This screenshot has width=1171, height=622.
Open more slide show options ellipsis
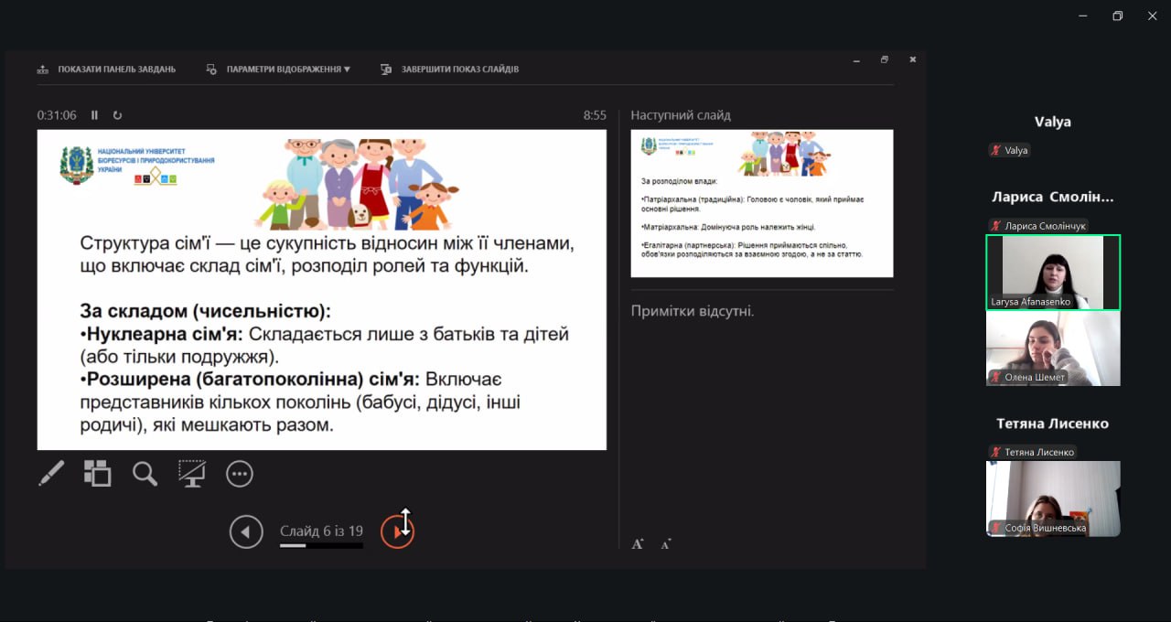240,474
